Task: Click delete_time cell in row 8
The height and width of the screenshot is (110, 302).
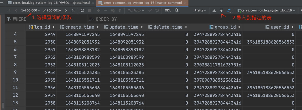Action: pos(167,65)
